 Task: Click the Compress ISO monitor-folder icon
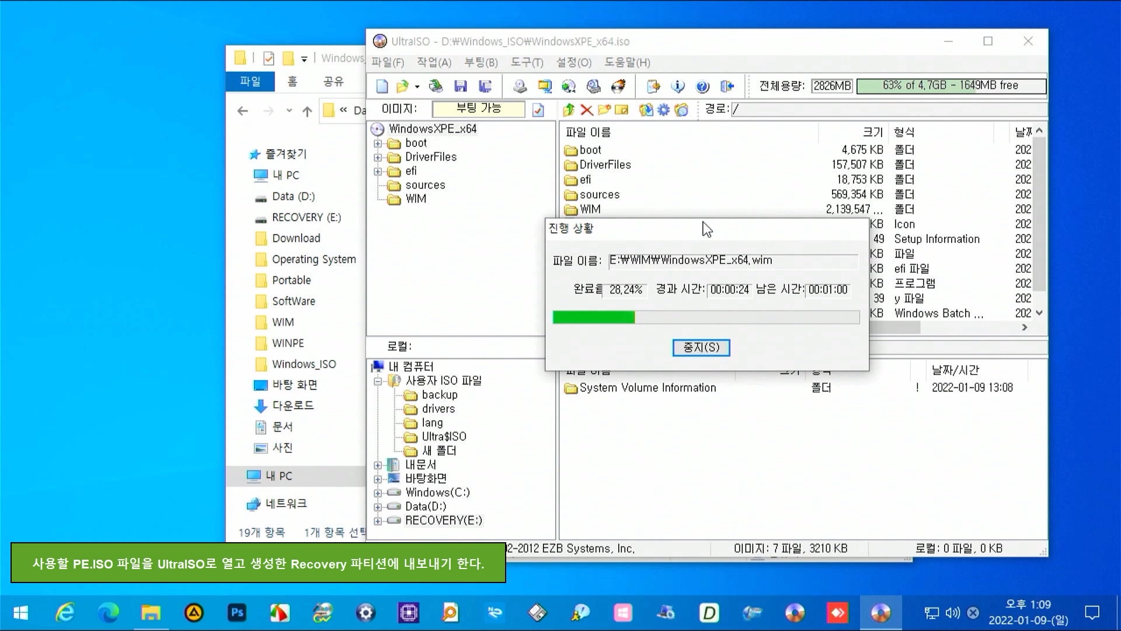point(544,86)
